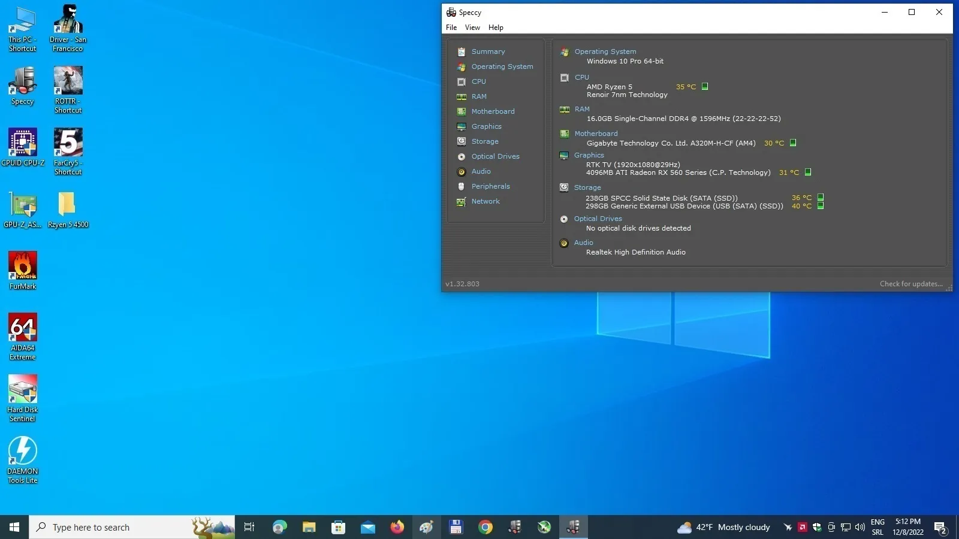Open Network section in sidebar
Image resolution: width=959 pixels, height=539 pixels.
pos(485,201)
